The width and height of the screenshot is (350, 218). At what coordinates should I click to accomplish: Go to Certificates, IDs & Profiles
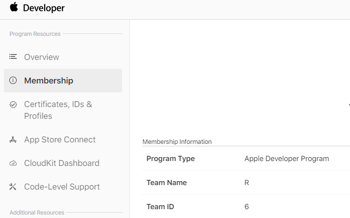[58, 110]
